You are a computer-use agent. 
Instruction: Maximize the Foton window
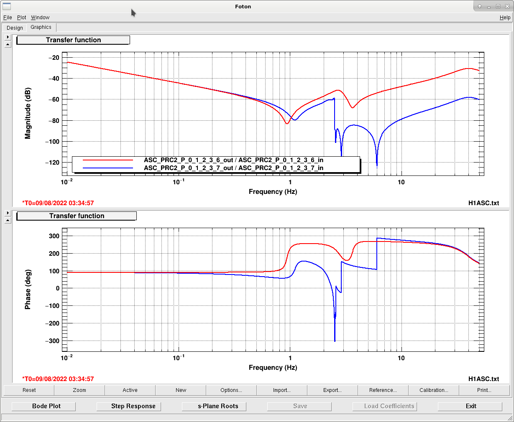point(498,6)
